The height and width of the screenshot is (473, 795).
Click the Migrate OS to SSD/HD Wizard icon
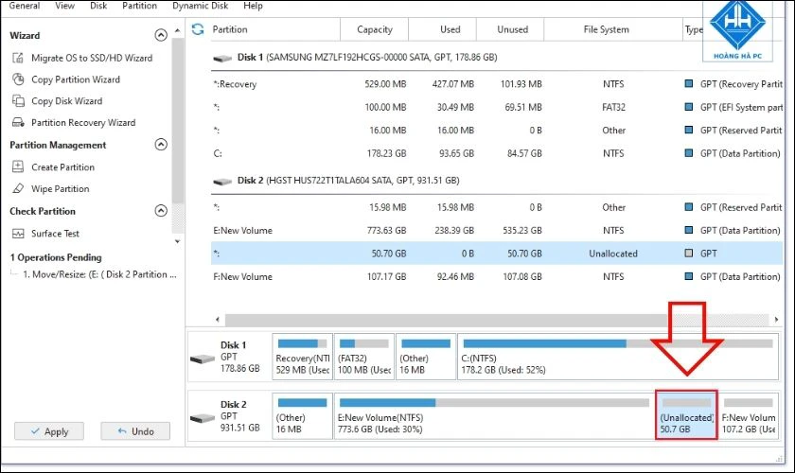(x=18, y=58)
